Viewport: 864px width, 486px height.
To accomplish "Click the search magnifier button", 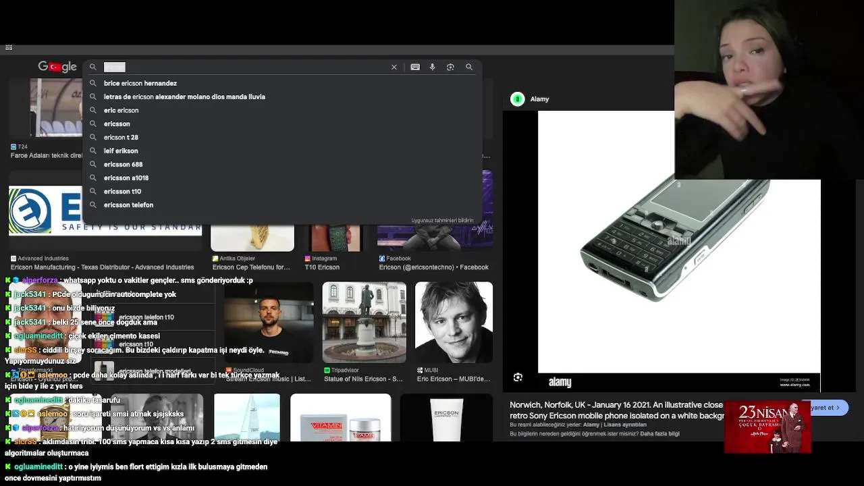I will tap(469, 67).
